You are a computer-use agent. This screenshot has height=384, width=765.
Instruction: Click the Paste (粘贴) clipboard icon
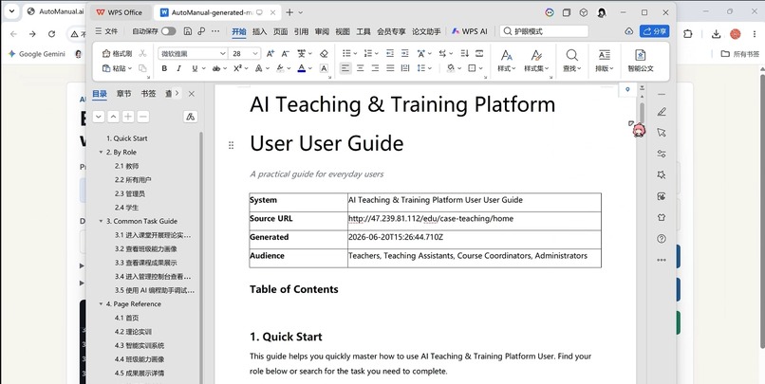106,68
